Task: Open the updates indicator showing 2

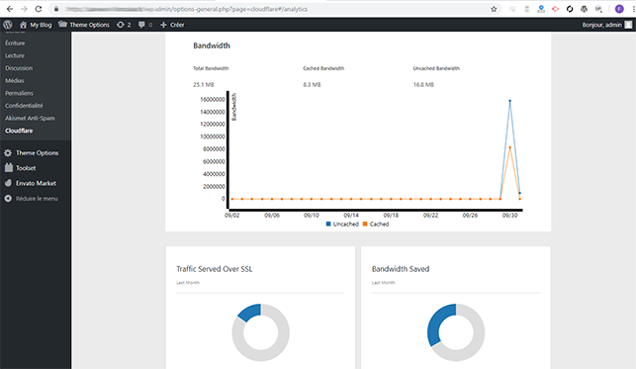Action: 124,25
